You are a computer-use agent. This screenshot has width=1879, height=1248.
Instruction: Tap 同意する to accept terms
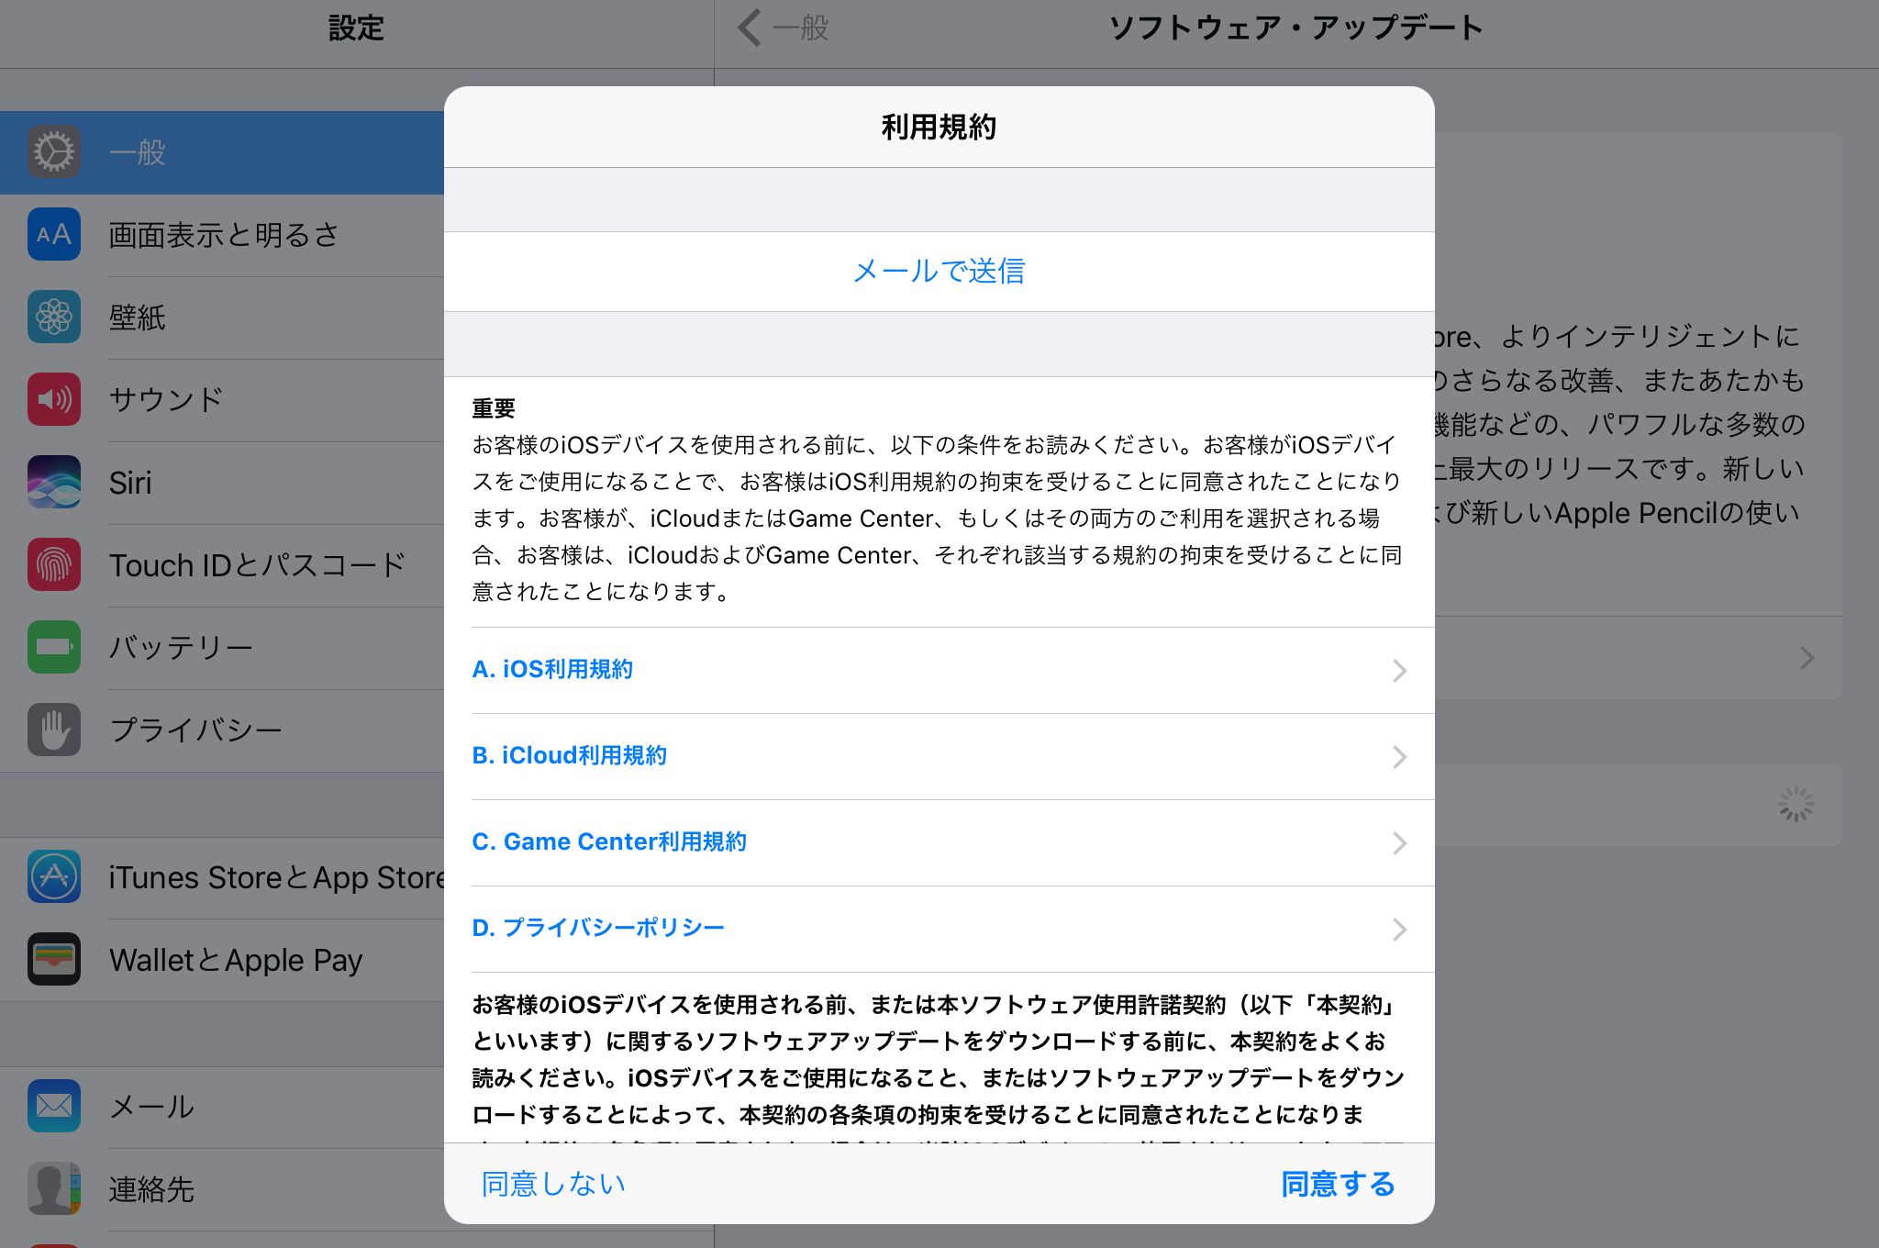1338,1184
